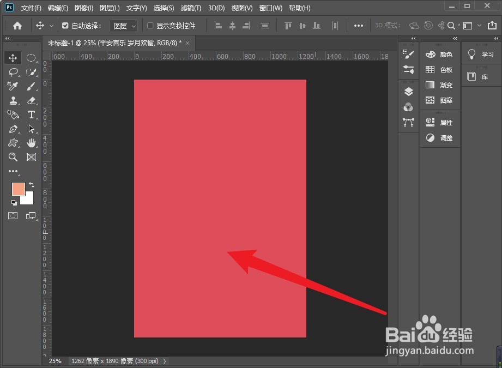Viewport: 502px width, 368px height.
Task: Select the Clone Stamp tool
Action: click(x=13, y=100)
